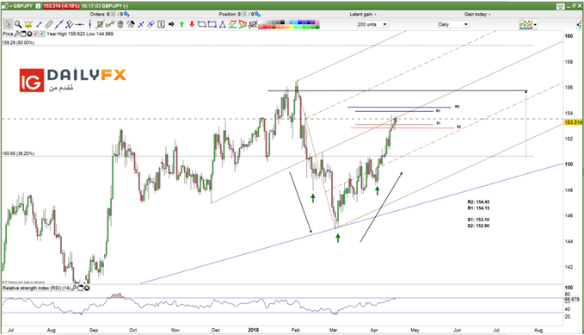The height and width of the screenshot is (335, 584).
Task: Click the Relative strength index (RSI) label
Action: (x=36, y=288)
